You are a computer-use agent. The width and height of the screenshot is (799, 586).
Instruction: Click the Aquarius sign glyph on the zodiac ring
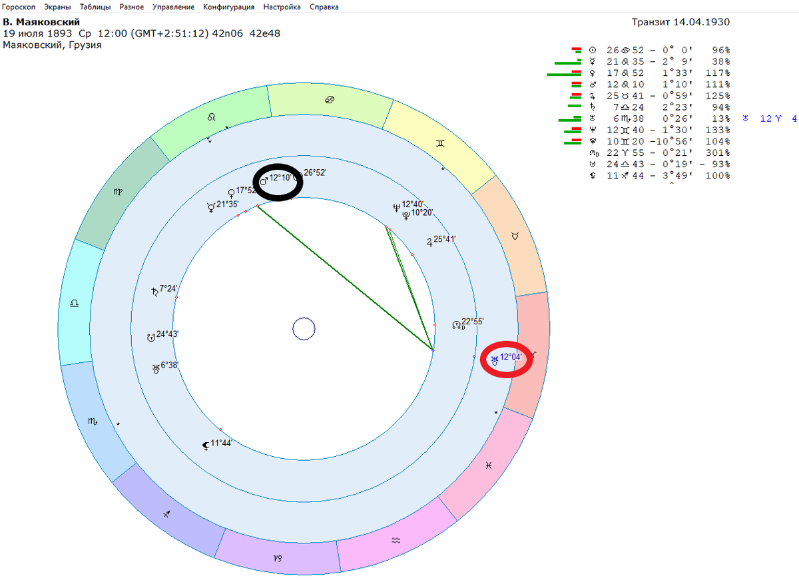[396, 540]
